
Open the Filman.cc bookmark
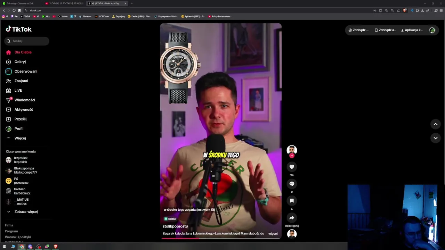tap(85, 16)
